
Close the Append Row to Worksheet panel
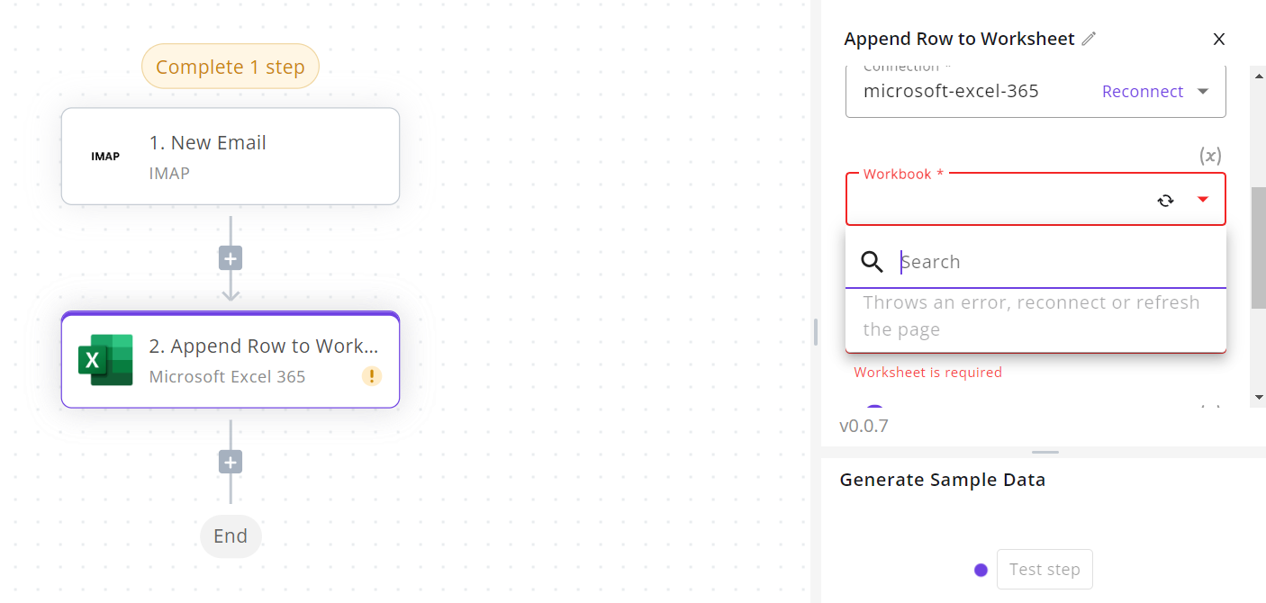pos(1219,39)
